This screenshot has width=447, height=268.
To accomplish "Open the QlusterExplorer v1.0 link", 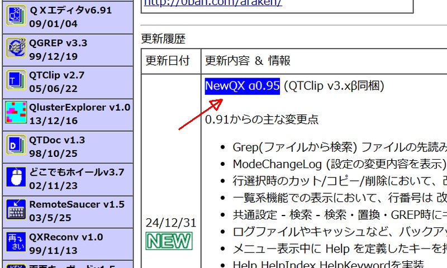I will (x=79, y=107).
